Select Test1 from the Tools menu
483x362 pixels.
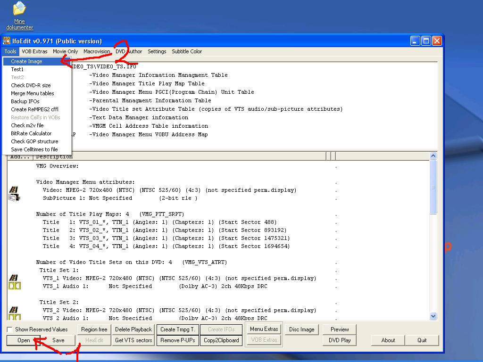coord(37,69)
